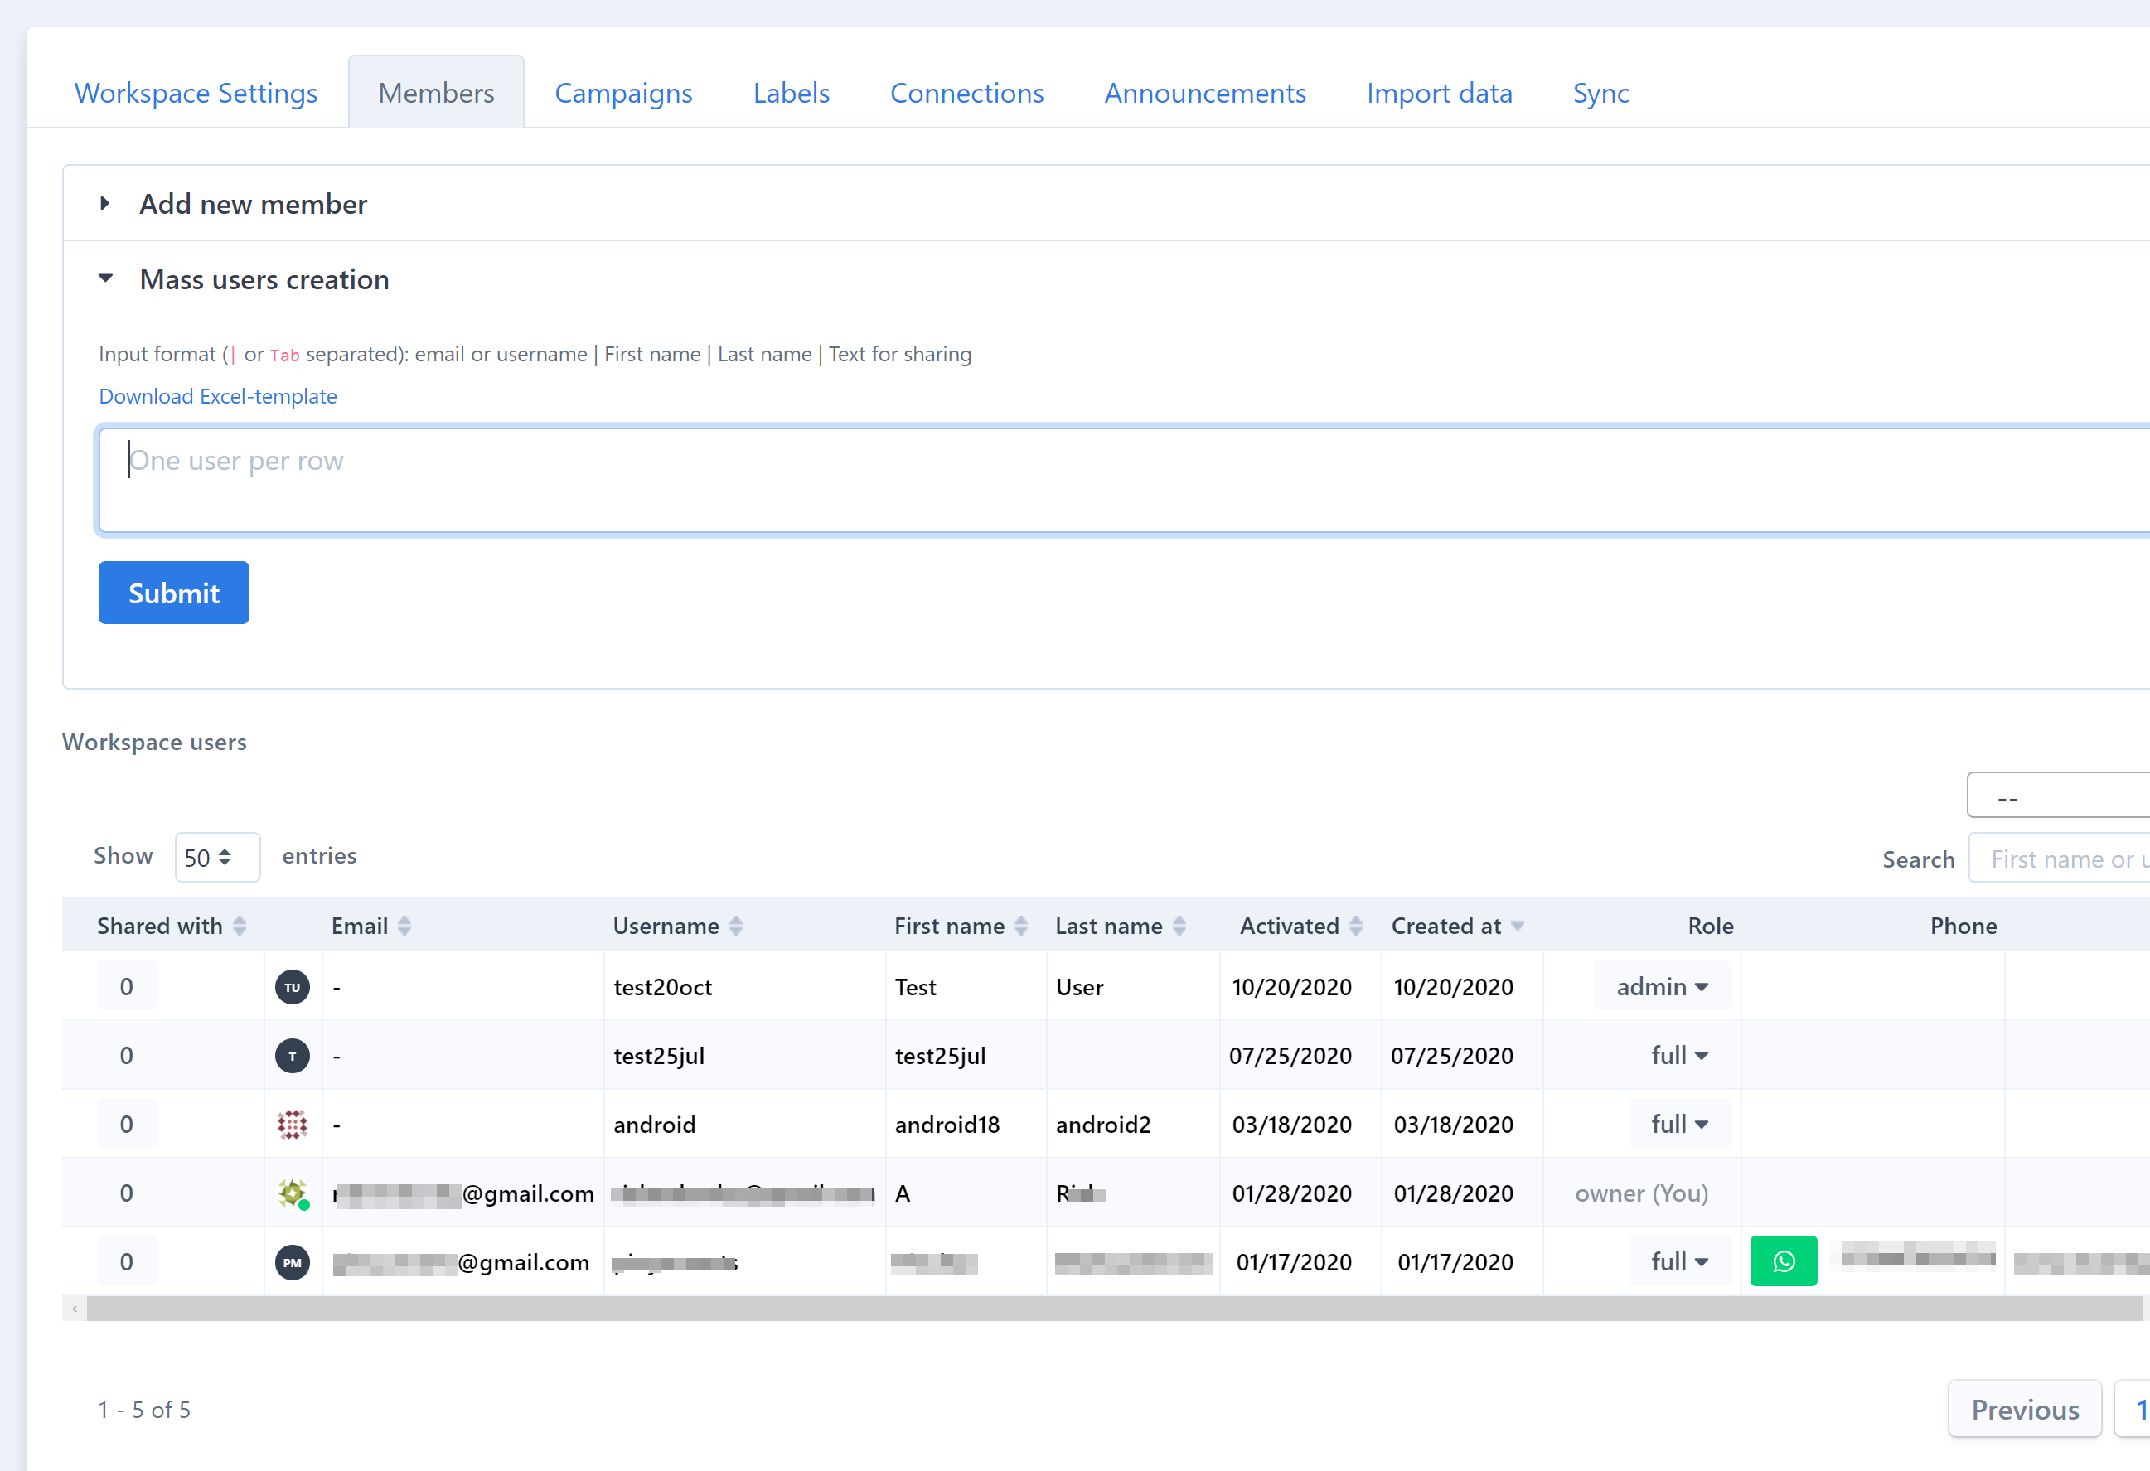This screenshot has width=2150, height=1471.
Task: Open WhatsApp chat for the bottom user
Action: [1784, 1260]
